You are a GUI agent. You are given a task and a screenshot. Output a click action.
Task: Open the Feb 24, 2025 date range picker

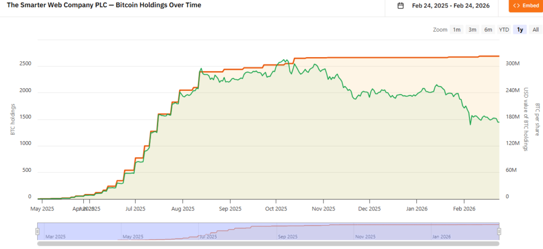[x=449, y=6]
